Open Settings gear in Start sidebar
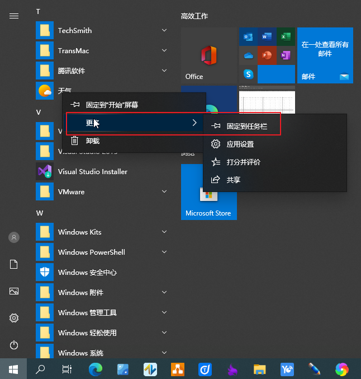Viewport: 361px width, 379px height. click(14, 318)
